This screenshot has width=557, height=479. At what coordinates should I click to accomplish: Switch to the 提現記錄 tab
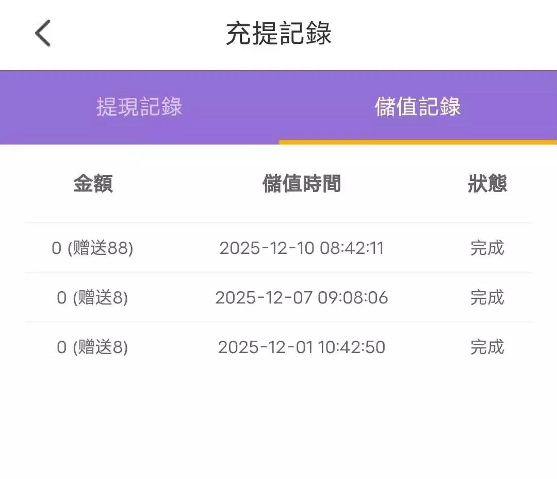[x=139, y=107]
